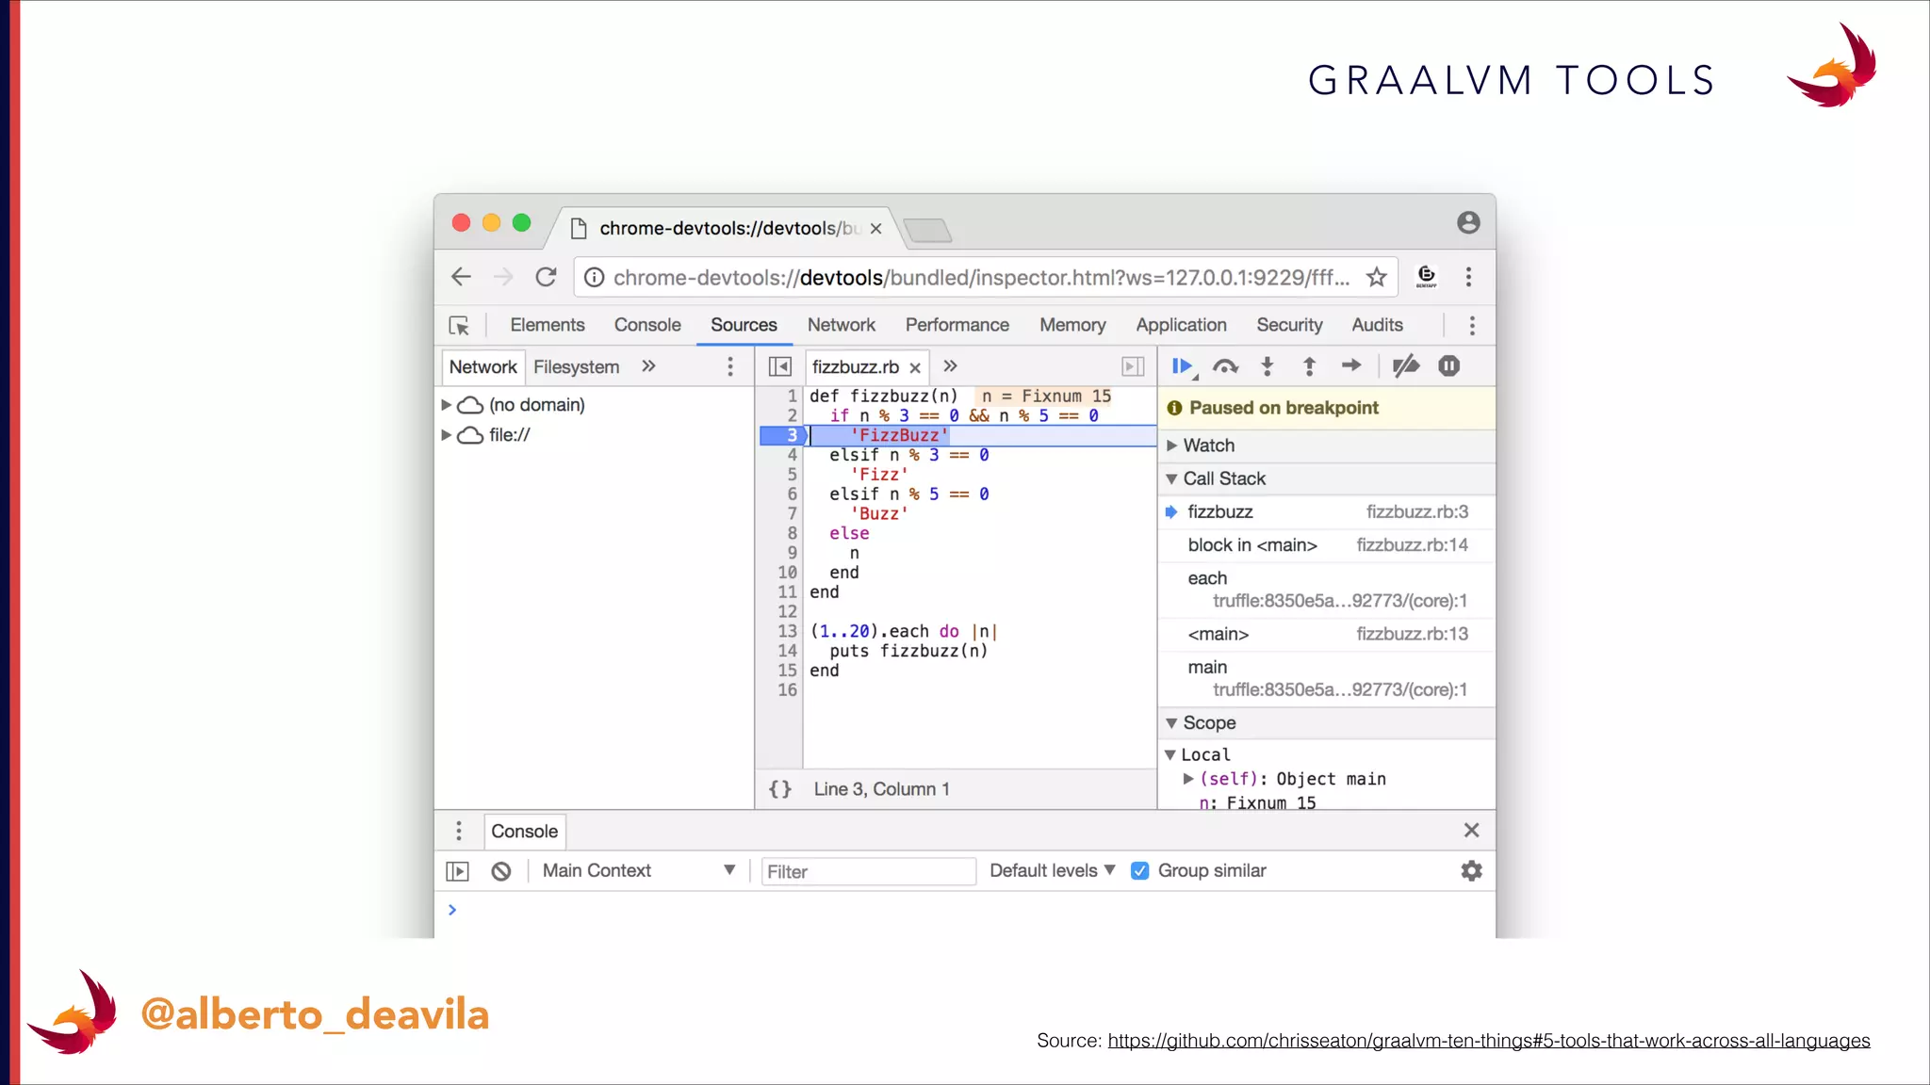This screenshot has height=1085, width=1930.
Task: Open the Security panel
Action: pos(1289,325)
